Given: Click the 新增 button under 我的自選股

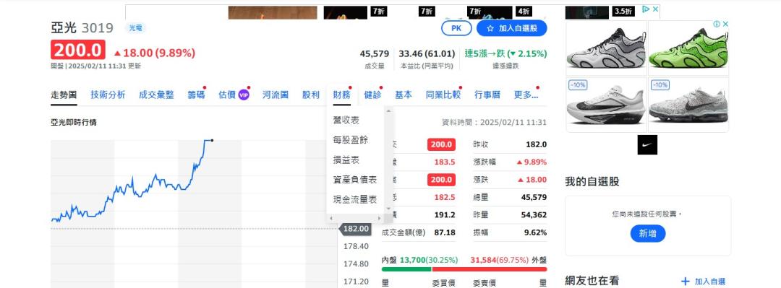Looking at the screenshot, I should point(647,233).
